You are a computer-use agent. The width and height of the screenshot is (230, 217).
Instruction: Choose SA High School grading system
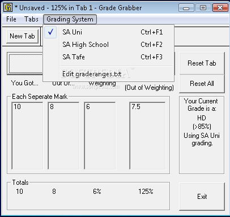[108, 45]
